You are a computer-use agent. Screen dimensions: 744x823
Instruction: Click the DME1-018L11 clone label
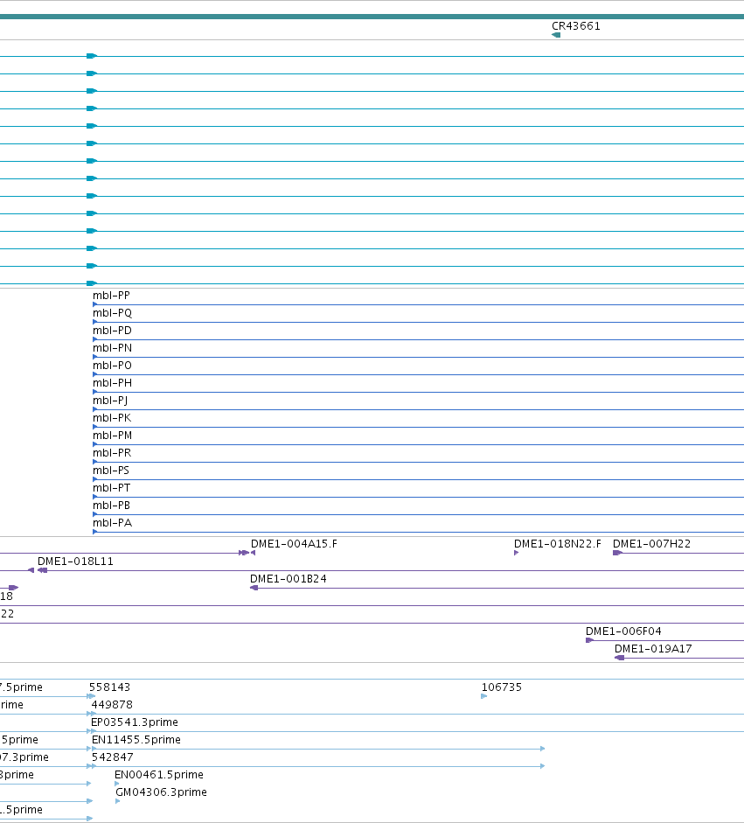[75, 561]
